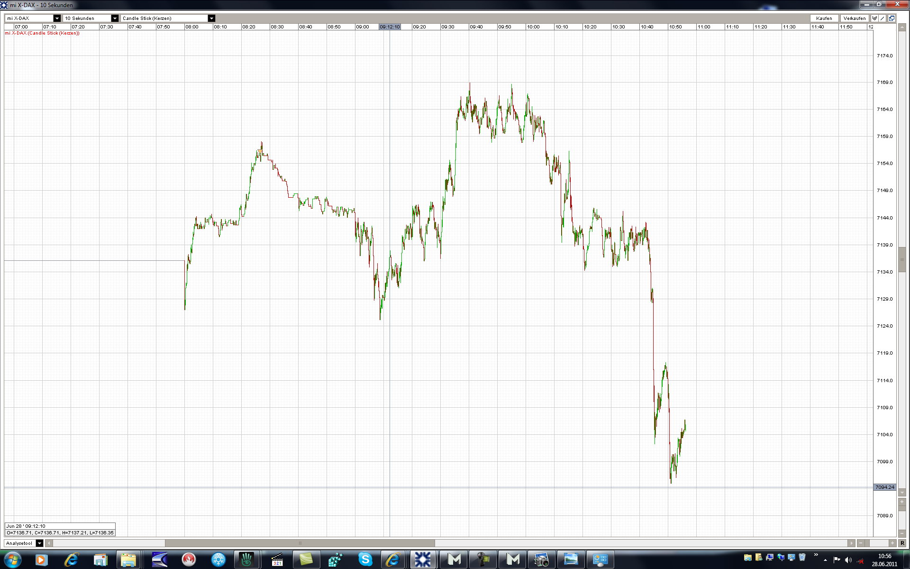Open the 10 Sekunden interval dropdown

114,18
